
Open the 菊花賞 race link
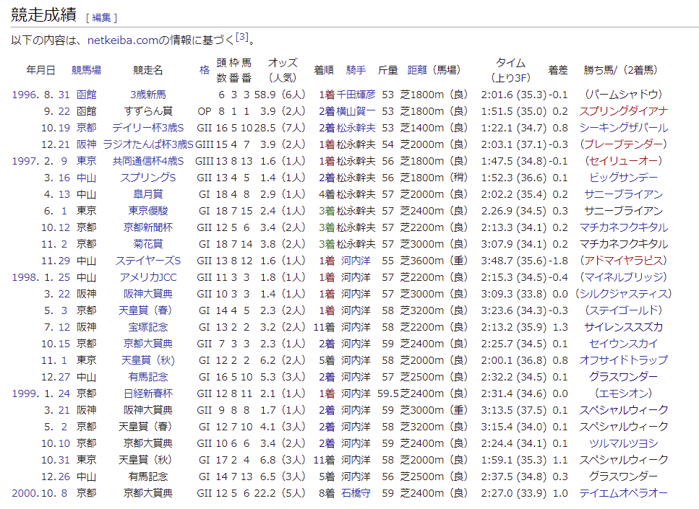(x=147, y=244)
